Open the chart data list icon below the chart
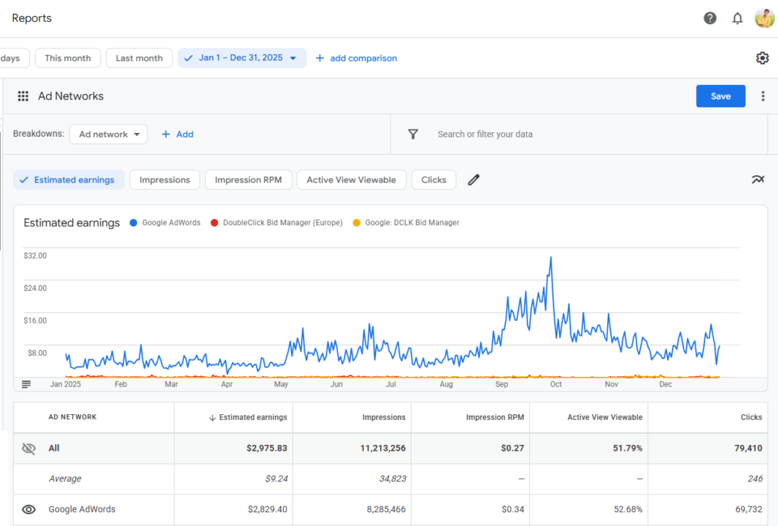 coord(26,384)
